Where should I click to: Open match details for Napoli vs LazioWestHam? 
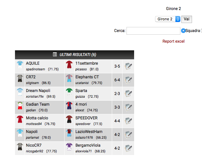[x=128, y=134]
